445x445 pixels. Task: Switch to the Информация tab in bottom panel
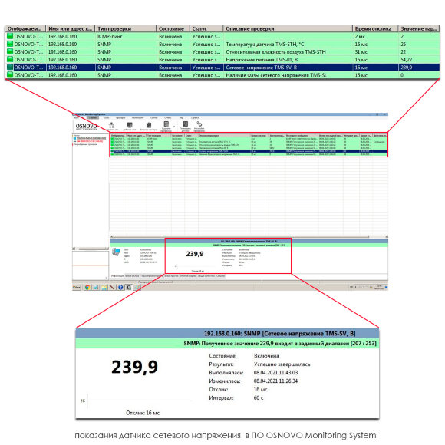(x=117, y=276)
